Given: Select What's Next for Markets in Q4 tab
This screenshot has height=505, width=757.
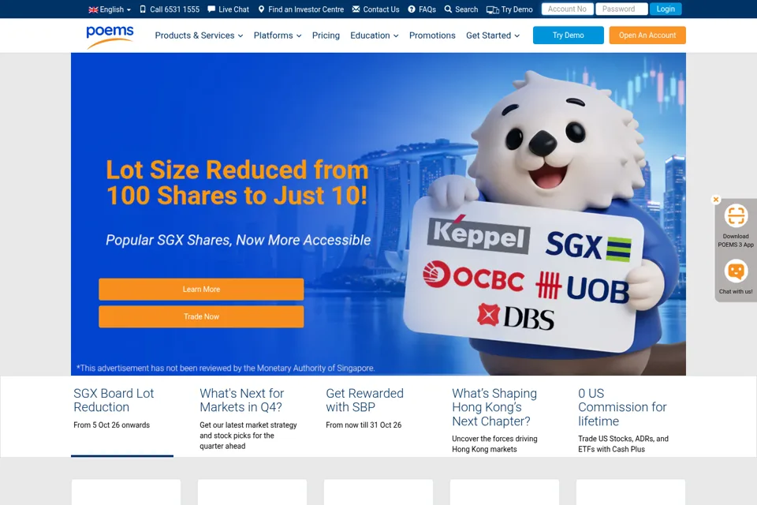Looking at the screenshot, I should tap(248, 417).
